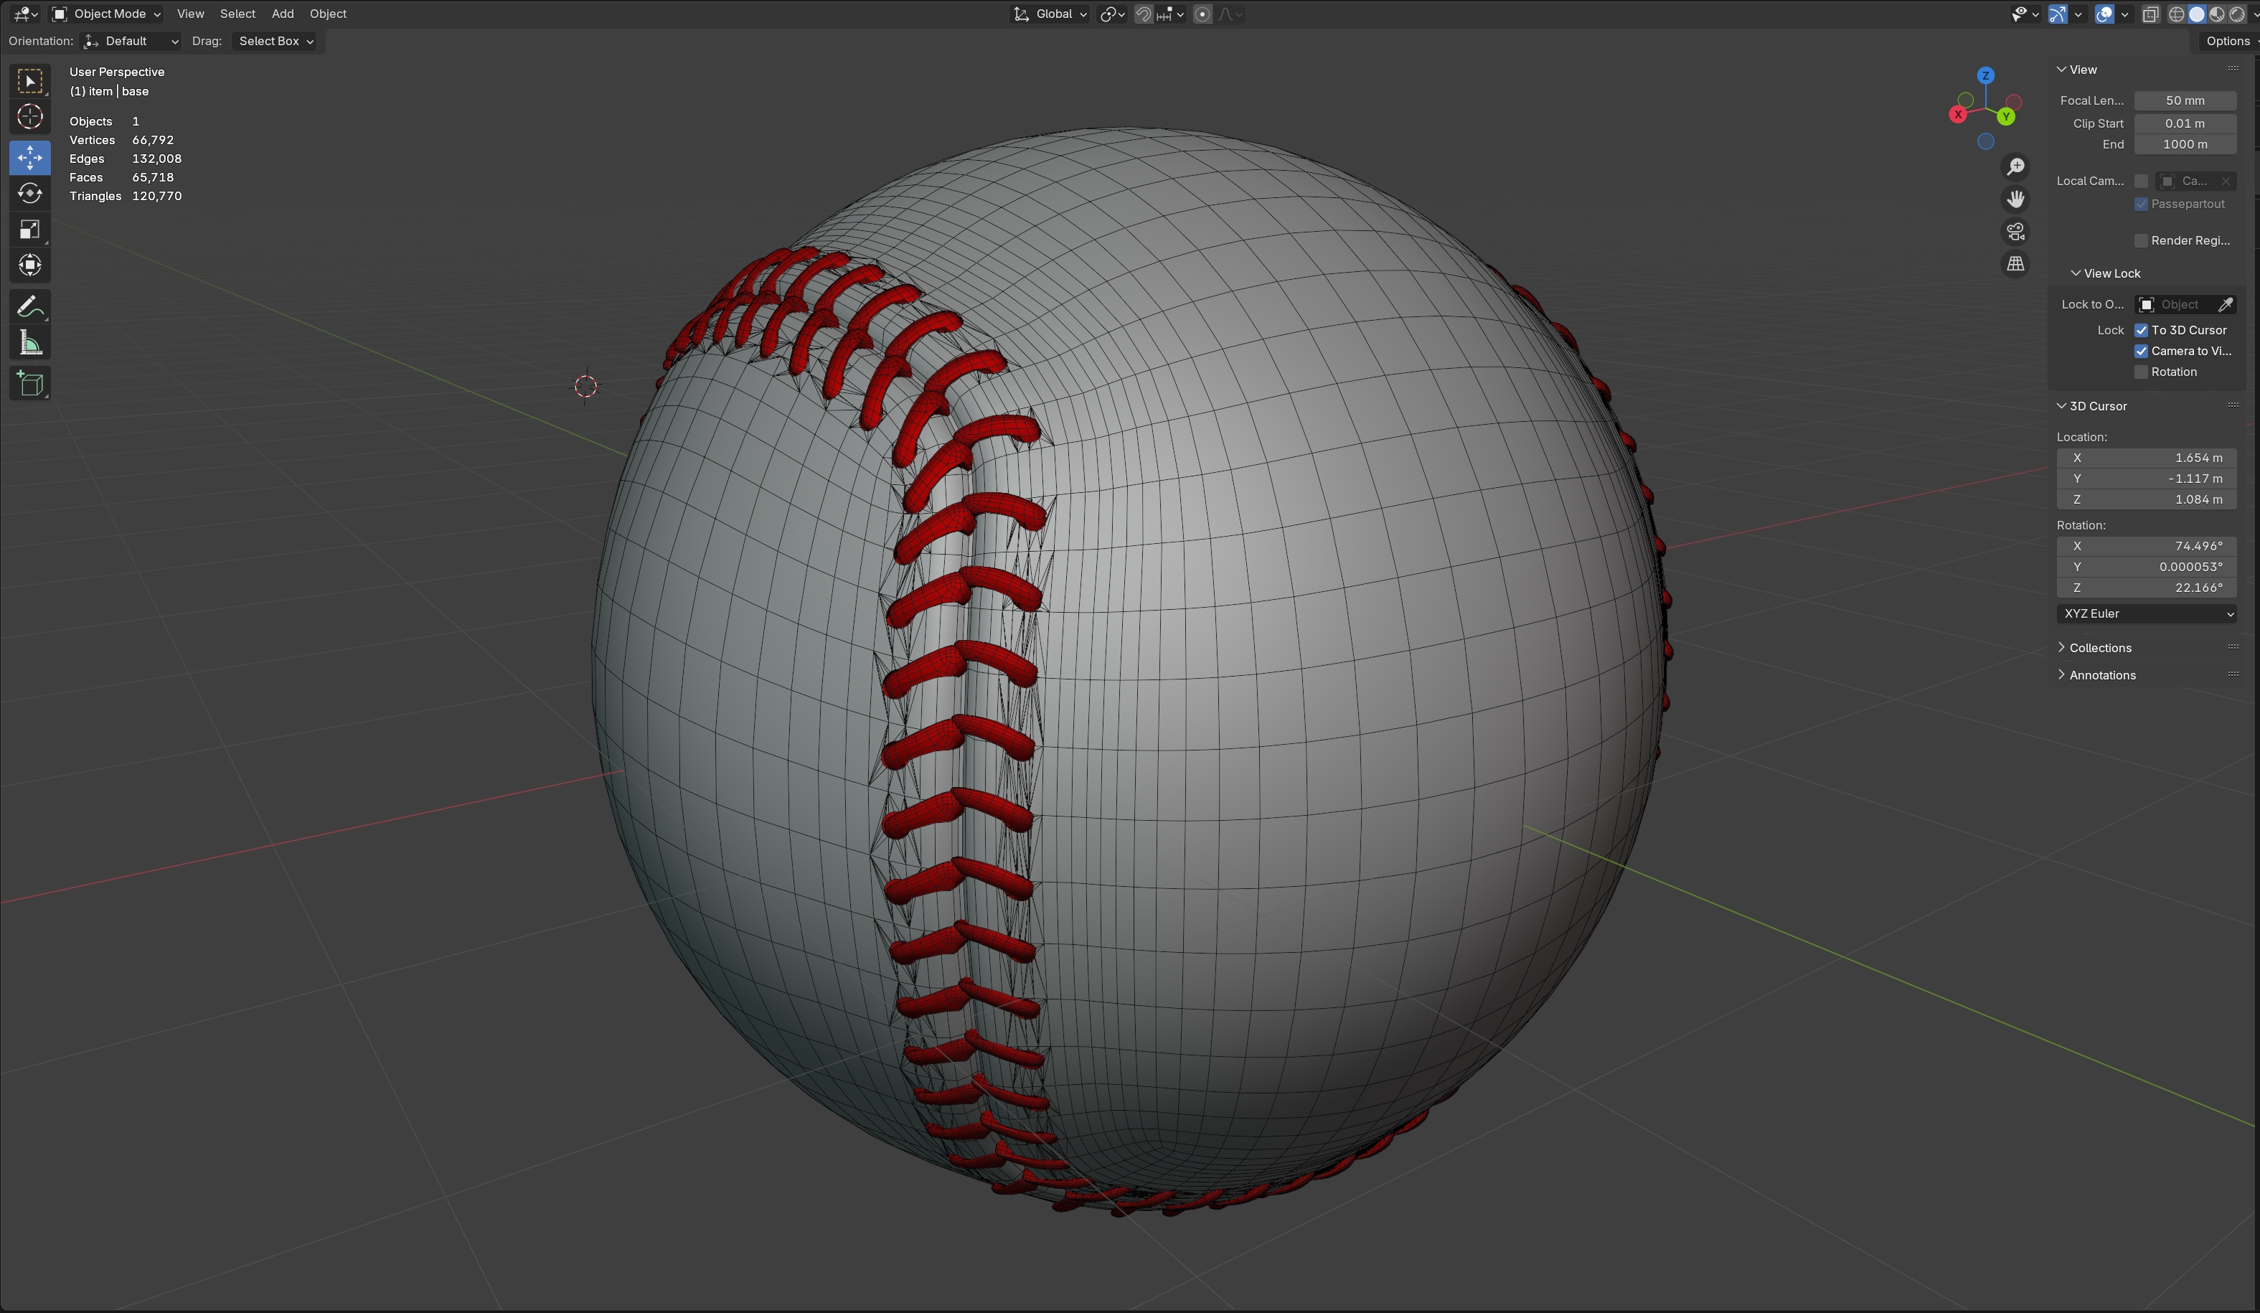Enable the Rotation lock checkbox
Screen dimensions: 2260x1313
pos(2141,372)
